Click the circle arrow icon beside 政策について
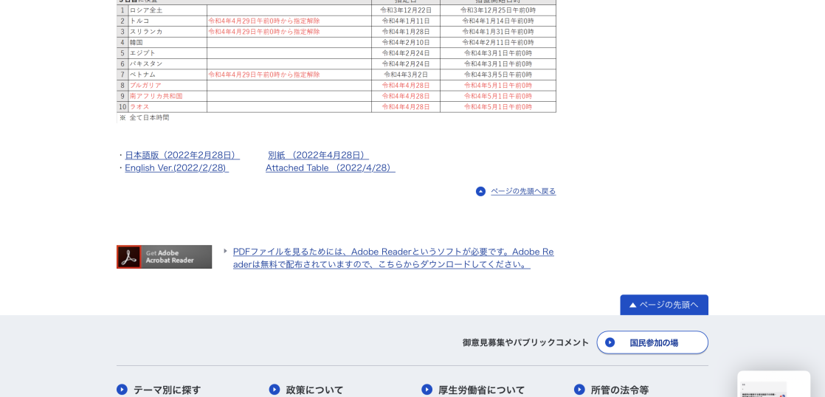Viewport: 825px width, 397px height. click(275, 390)
